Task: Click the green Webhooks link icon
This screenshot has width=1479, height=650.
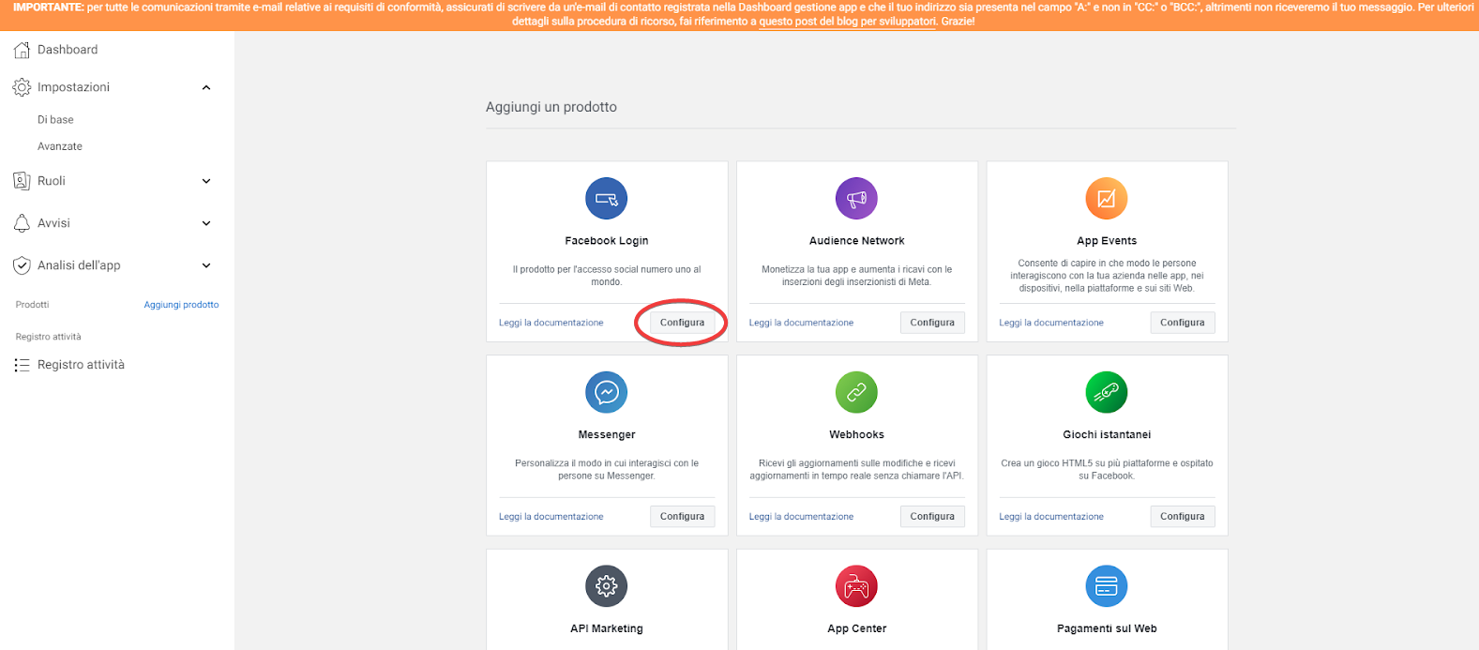Action: [856, 392]
